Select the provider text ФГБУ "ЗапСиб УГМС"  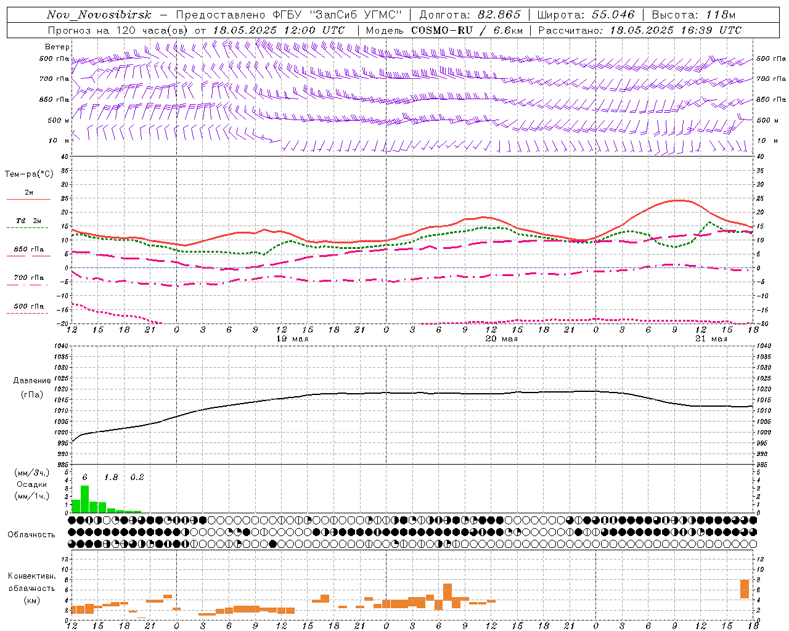tap(337, 15)
